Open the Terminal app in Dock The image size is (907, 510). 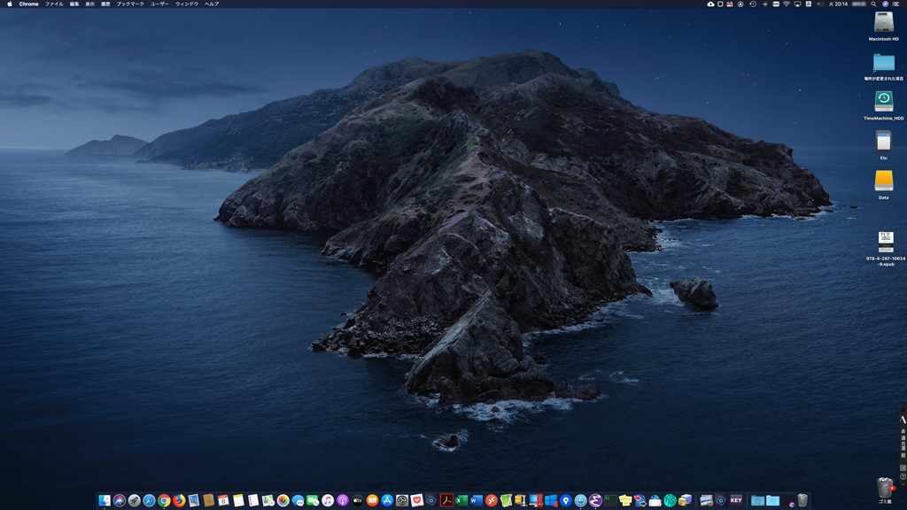610,500
